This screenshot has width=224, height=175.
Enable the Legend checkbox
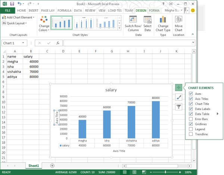pyautogui.click(x=191, y=129)
